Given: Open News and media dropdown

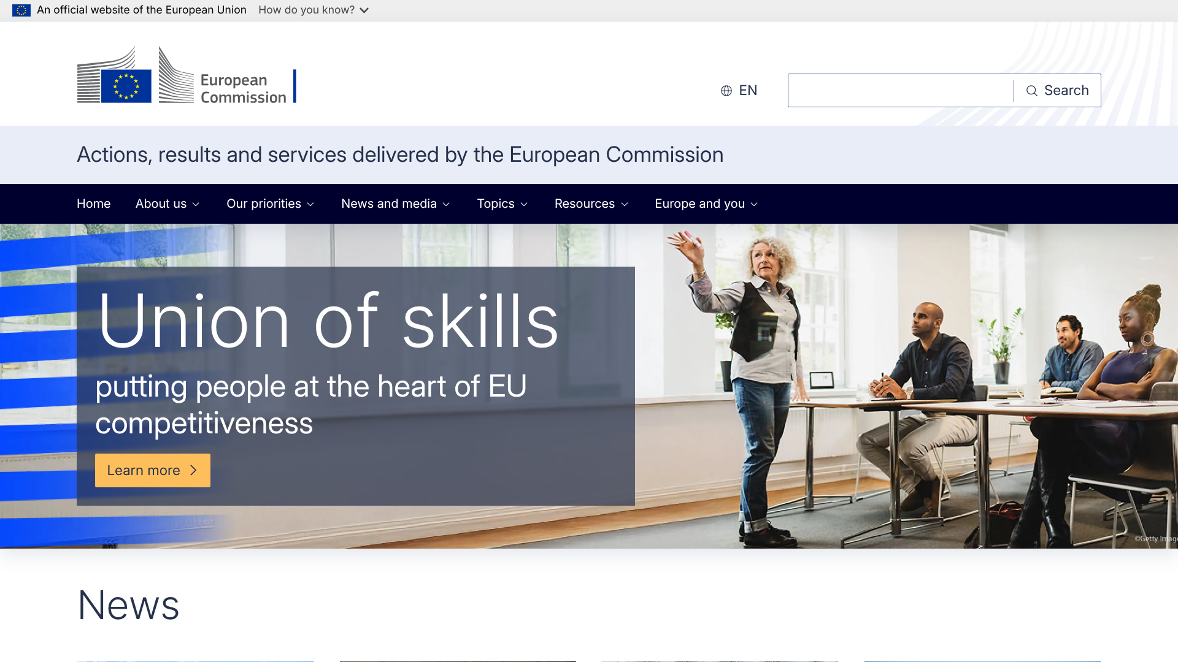Looking at the screenshot, I should [395, 204].
